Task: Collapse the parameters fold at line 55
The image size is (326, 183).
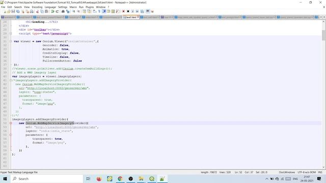Action: pos(11,135)
